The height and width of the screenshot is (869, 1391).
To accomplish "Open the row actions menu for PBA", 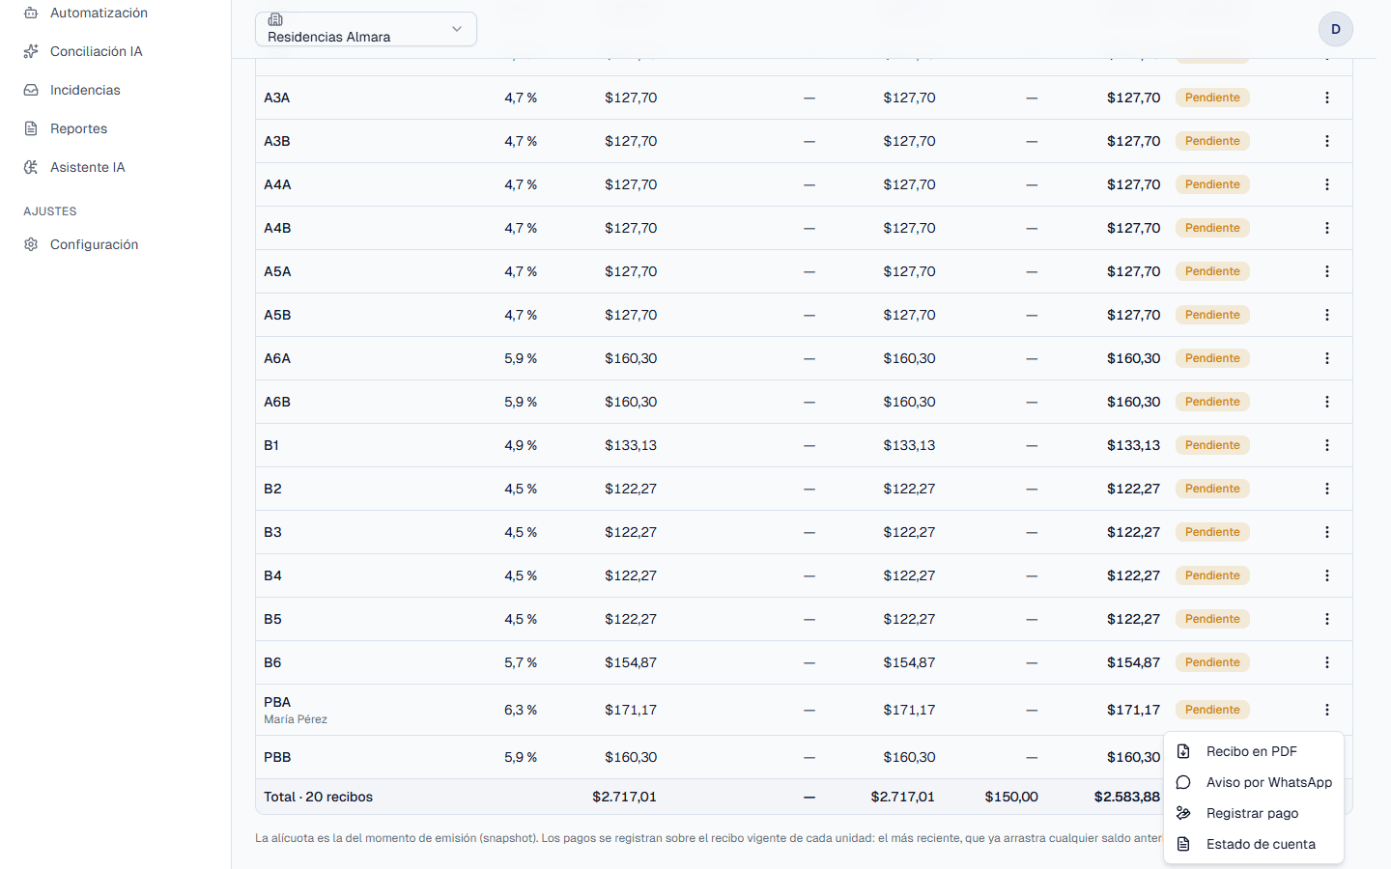I will [x=1327, y=710].
